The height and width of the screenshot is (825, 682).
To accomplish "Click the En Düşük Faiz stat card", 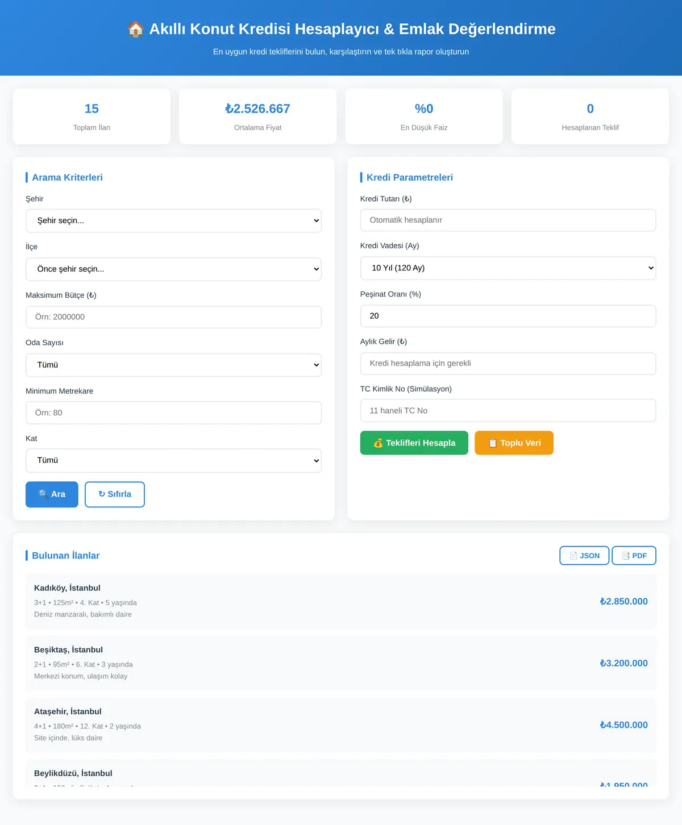I will pos(424,116).
